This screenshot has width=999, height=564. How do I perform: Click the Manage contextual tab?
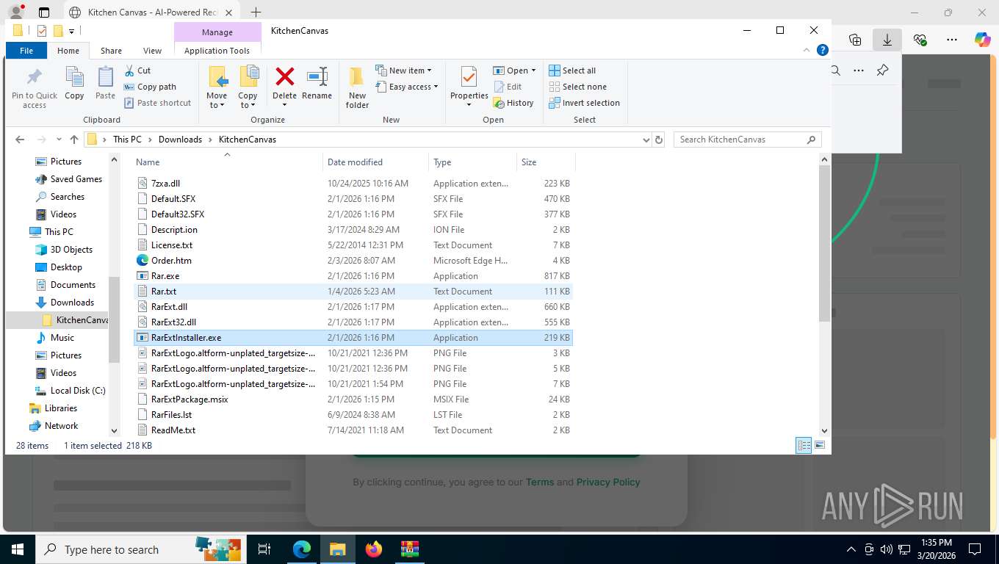click(217, 32)
